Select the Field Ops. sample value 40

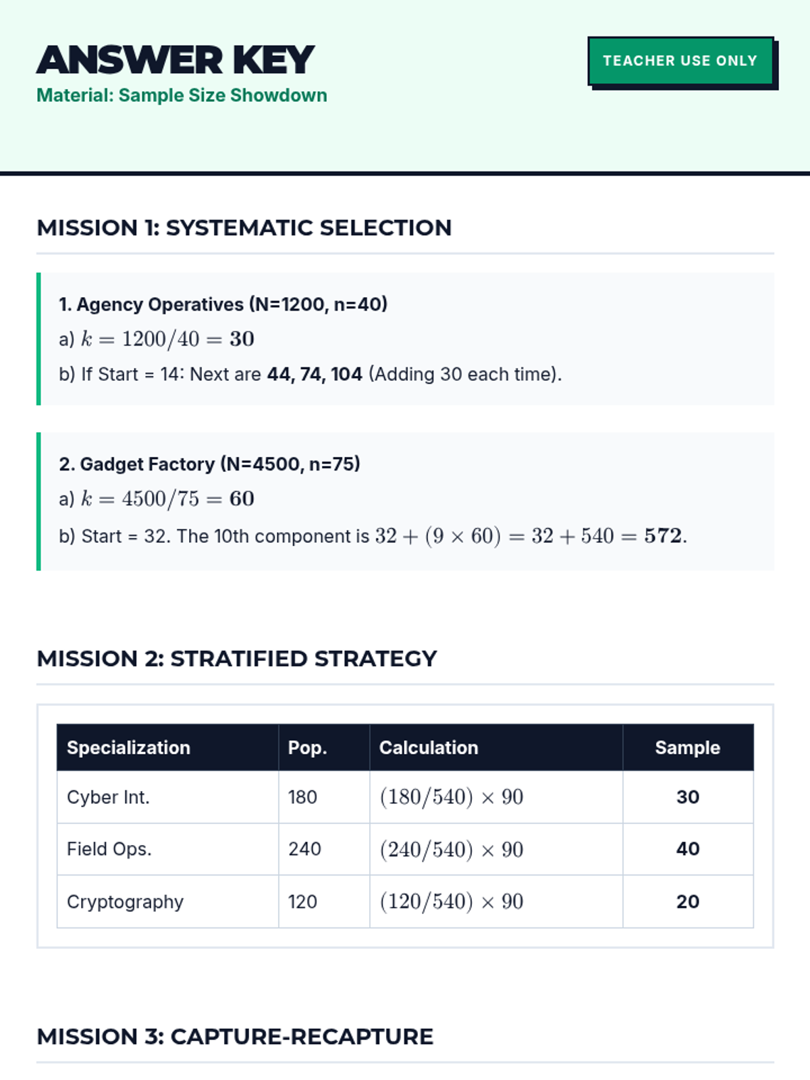click(687, 849)
